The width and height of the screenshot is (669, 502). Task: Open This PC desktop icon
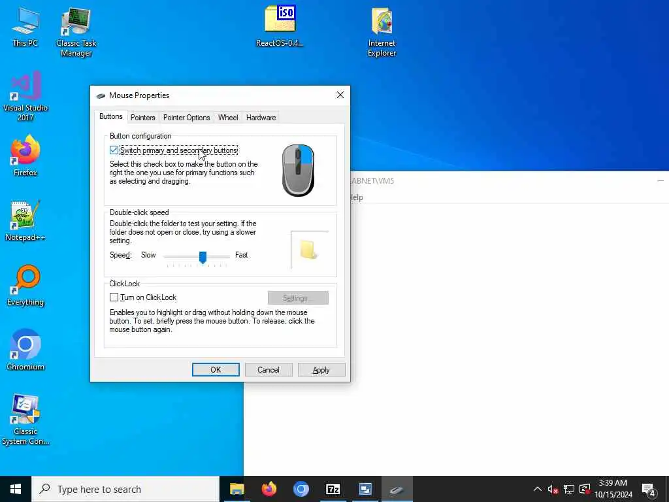tap(25, 27)
